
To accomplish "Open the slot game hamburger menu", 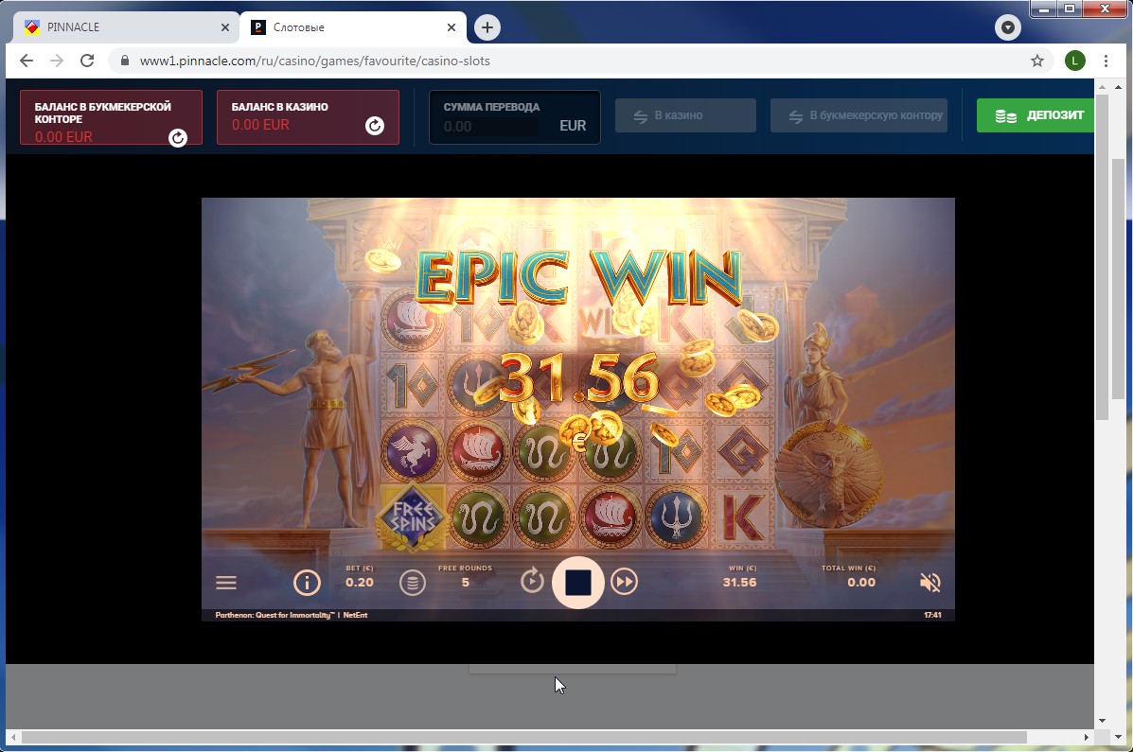I will 226,583.
